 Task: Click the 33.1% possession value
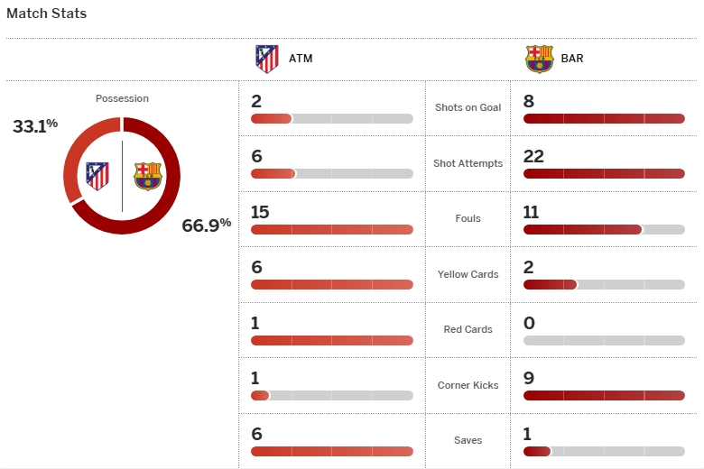tap(35, 126)
